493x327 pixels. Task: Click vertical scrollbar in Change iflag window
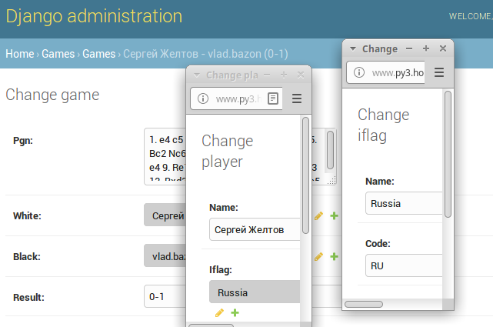[448, 154]
